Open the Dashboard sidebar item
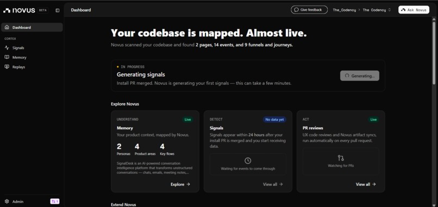The height and width of the screenshot is (207, 438). pos(32,27)
